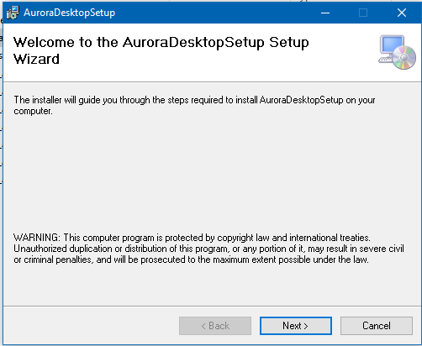Click the empty gray area above warning
422x346 pixels.
tap(210, 174)
